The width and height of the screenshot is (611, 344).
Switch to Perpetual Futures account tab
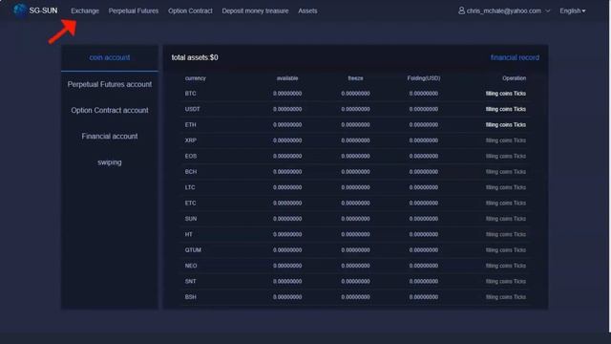tap(110, 84)
